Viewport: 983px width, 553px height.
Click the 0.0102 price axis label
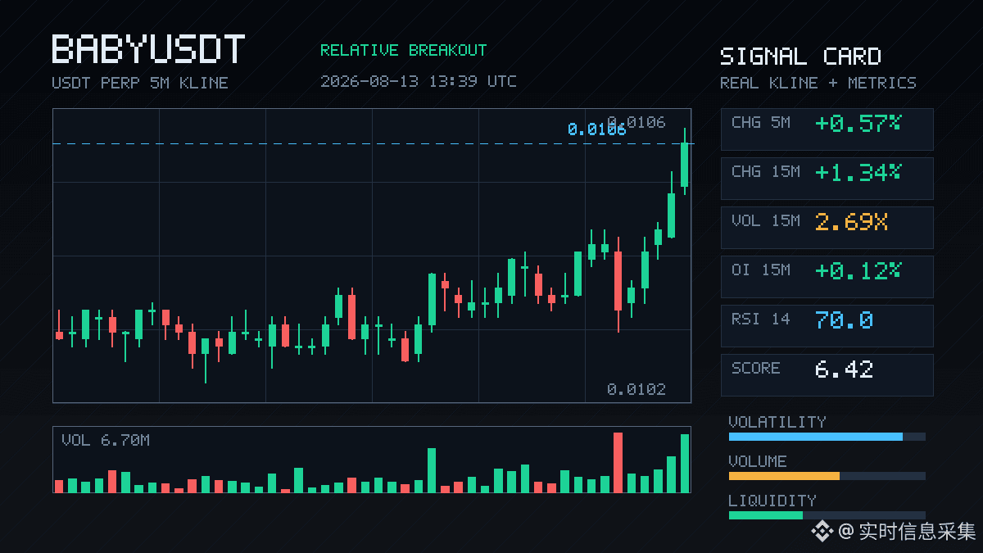click(636, 389)
